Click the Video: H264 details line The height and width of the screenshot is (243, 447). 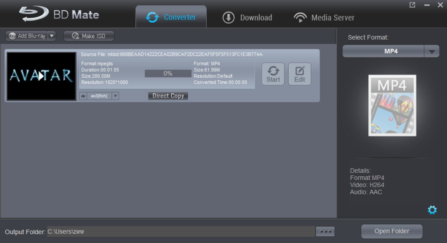367,185
